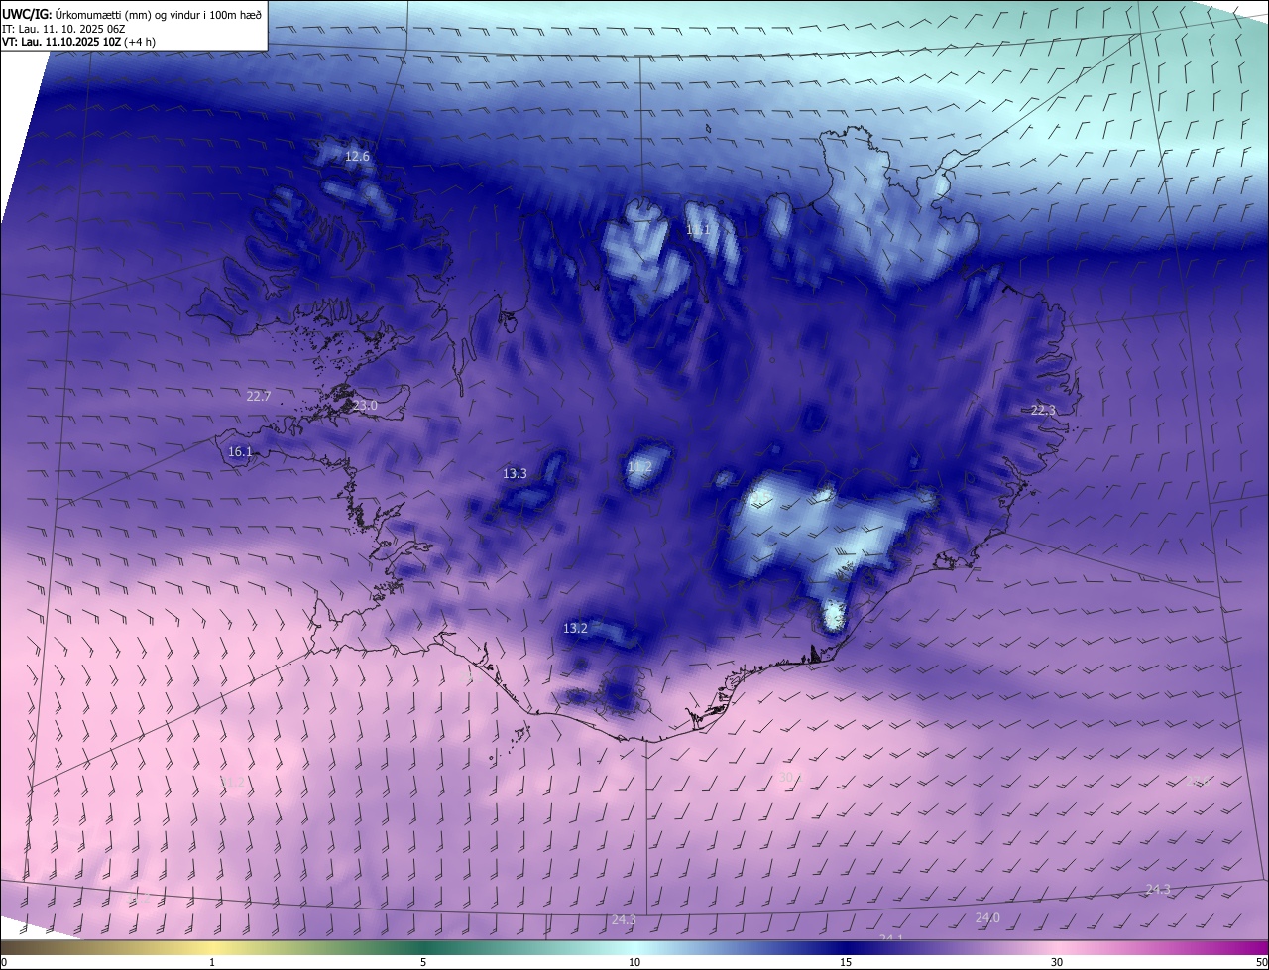Click the 24.0 value in the southeast sea
This screenshot has width=1269, height=970.
987,918
